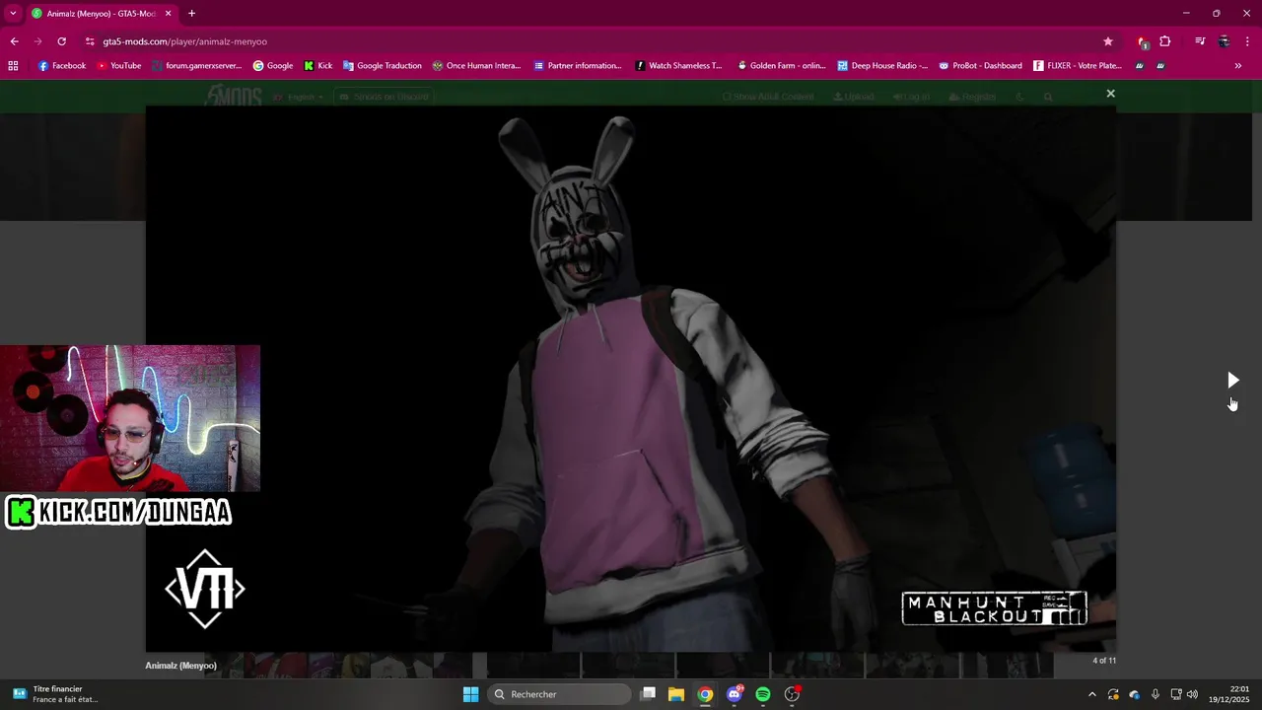Go forward in browser history
This screenshot has width=1262, height=710.
(37, 41)
